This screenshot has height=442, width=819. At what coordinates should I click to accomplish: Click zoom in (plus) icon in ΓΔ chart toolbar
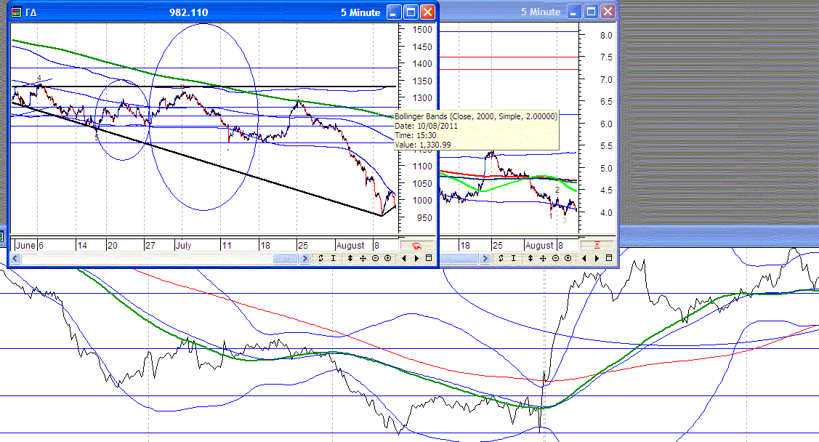pyautogui.click(x=388, y=258)
